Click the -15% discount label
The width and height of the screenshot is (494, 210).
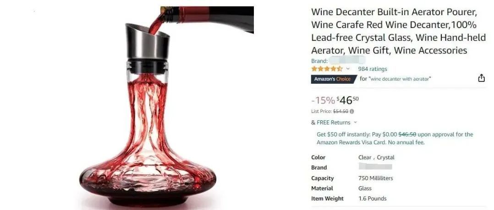point(323,101)
